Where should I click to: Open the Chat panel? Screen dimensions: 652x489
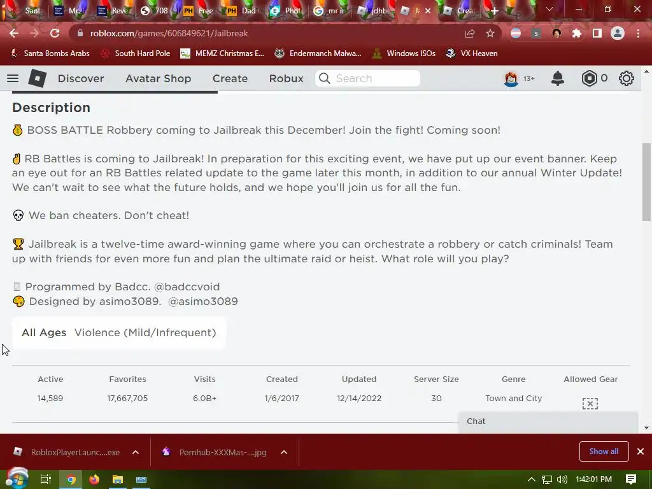tap(548, 422)
